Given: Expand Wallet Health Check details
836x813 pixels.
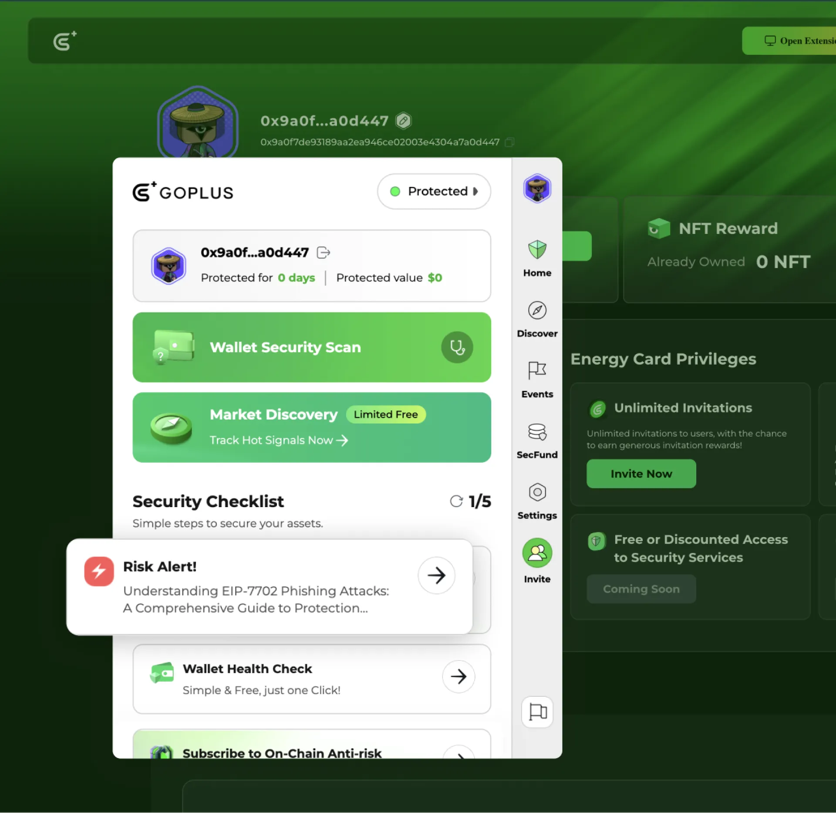Looking at the screenshot, I should pos(458,677).
